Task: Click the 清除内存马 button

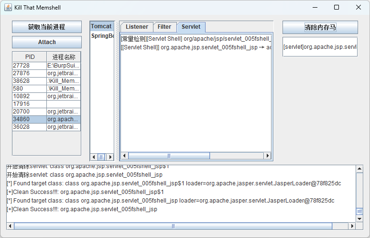Action: pos(320,27)
